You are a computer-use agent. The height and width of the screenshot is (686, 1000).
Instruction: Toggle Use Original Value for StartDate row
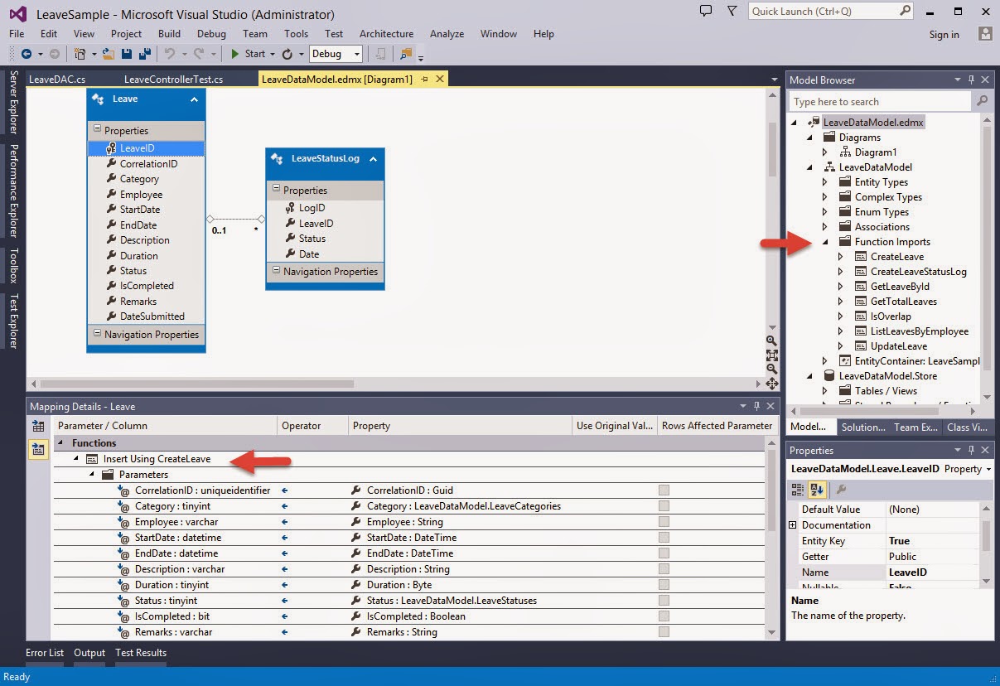click(x=664, y=538)
